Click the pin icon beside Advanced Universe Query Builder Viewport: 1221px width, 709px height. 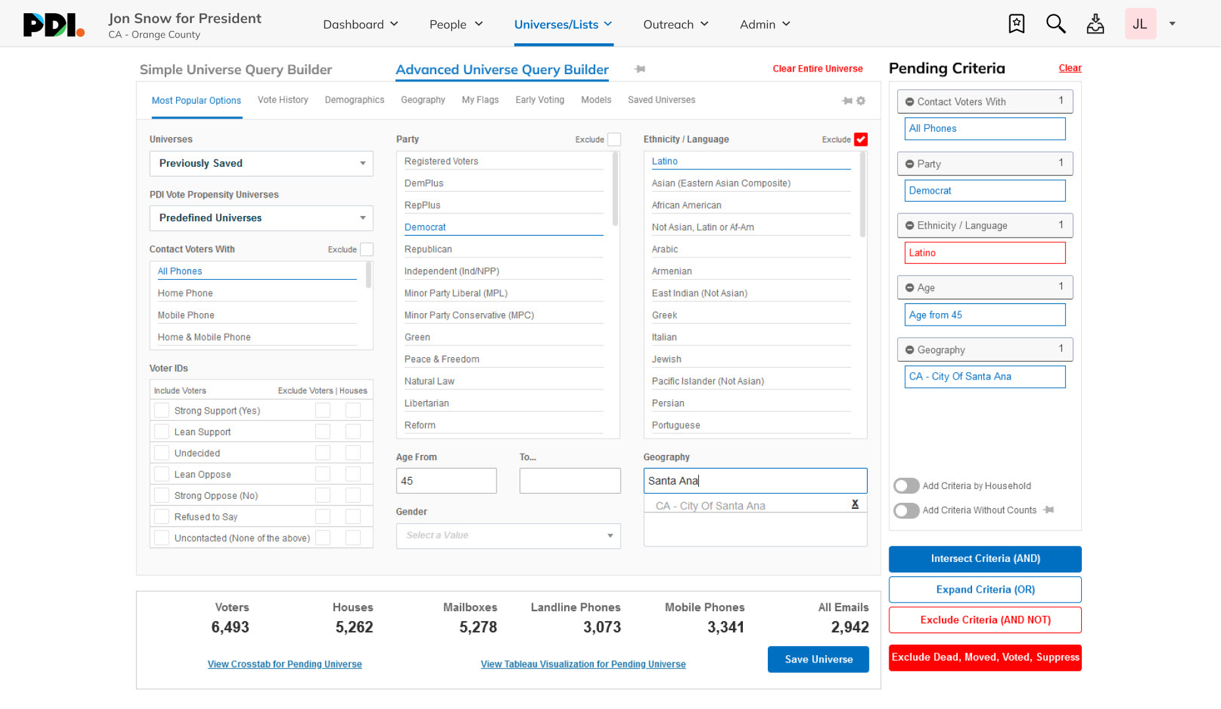(x=640, y=69)
